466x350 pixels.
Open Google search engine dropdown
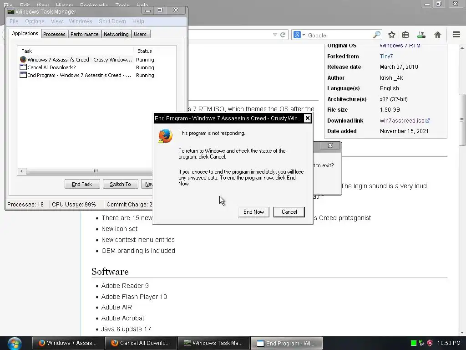(x=299, y=35)
